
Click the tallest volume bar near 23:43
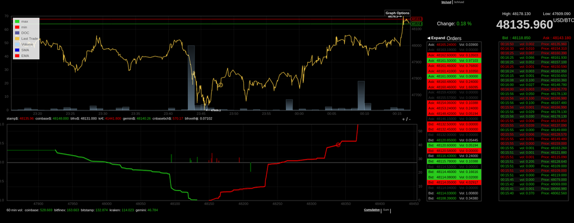[x=191, y=78]
